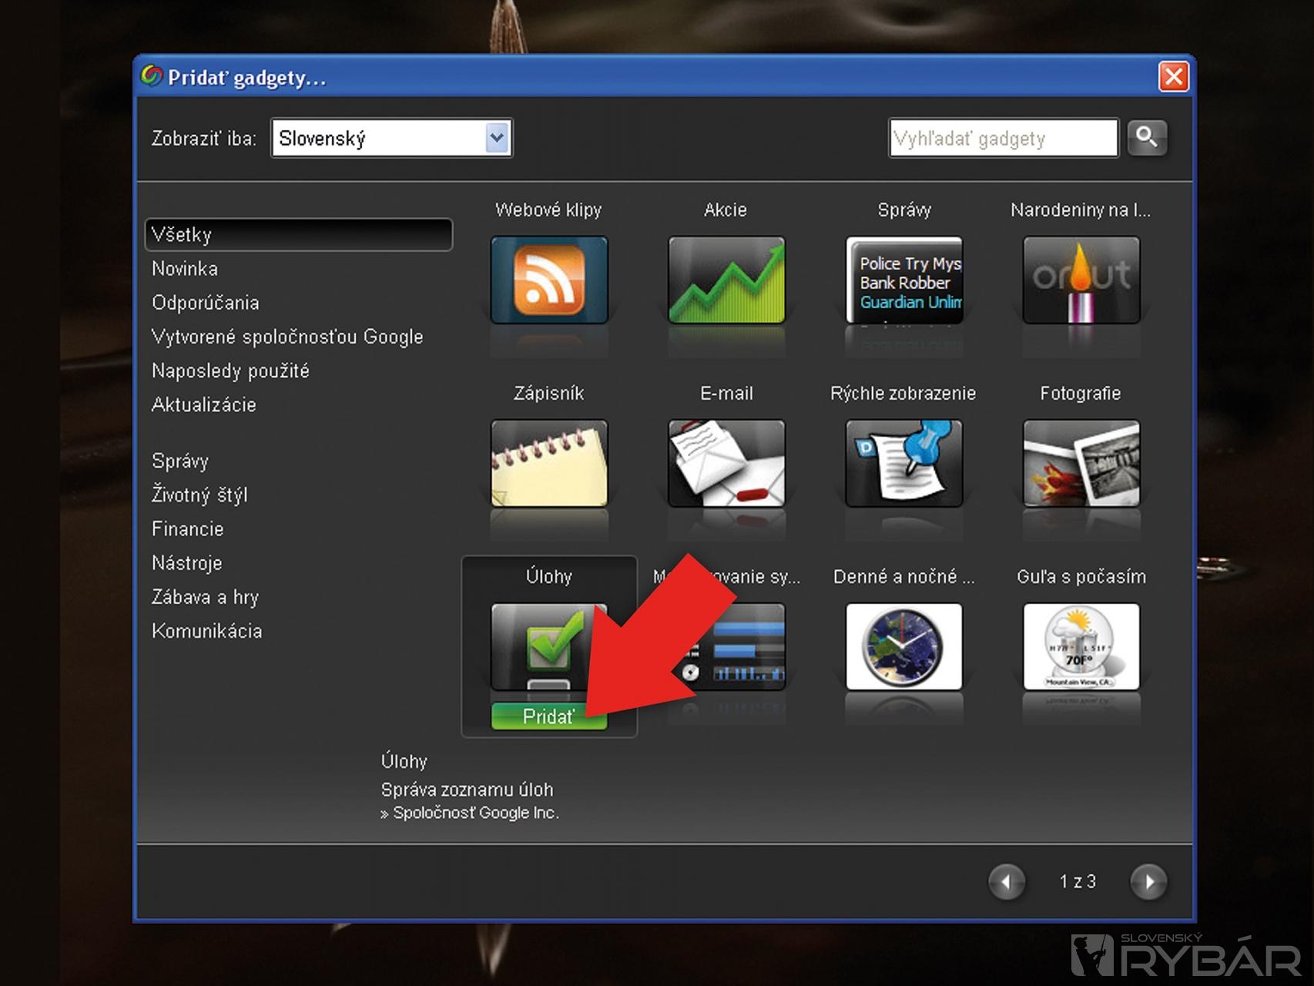1314x986 pixels.
Task: Click the orkut Narodeniny gadget icon
Action: point(1081,280)
